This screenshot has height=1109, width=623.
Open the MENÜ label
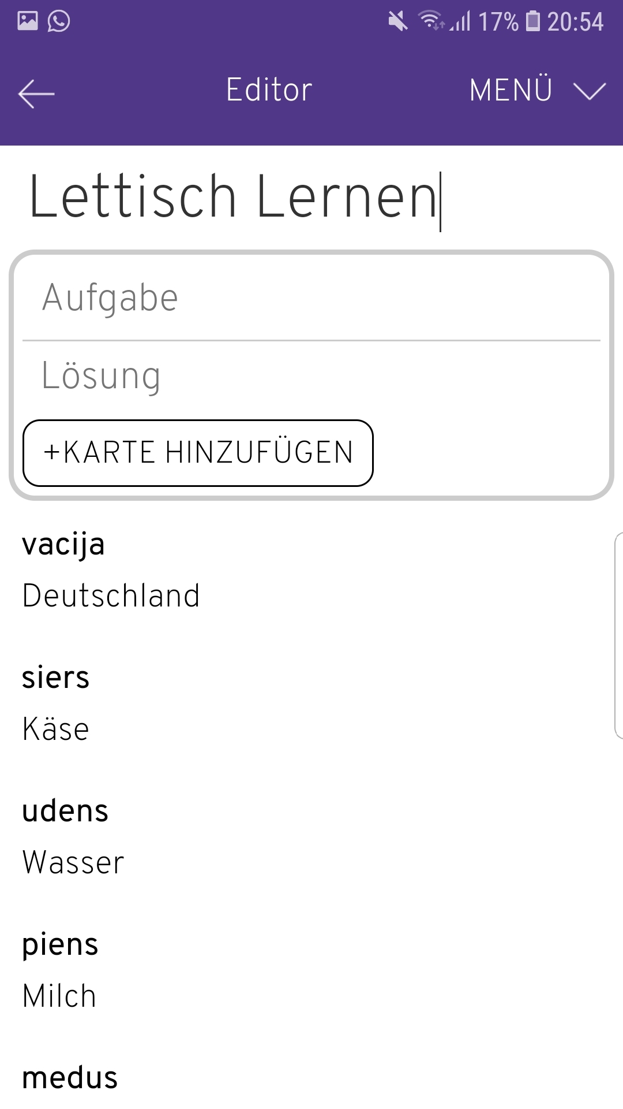(x=511, y=91)
